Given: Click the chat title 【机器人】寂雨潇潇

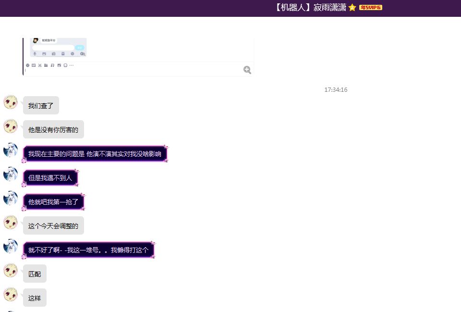Looking at the screenshot, I should tap(310, 7).
